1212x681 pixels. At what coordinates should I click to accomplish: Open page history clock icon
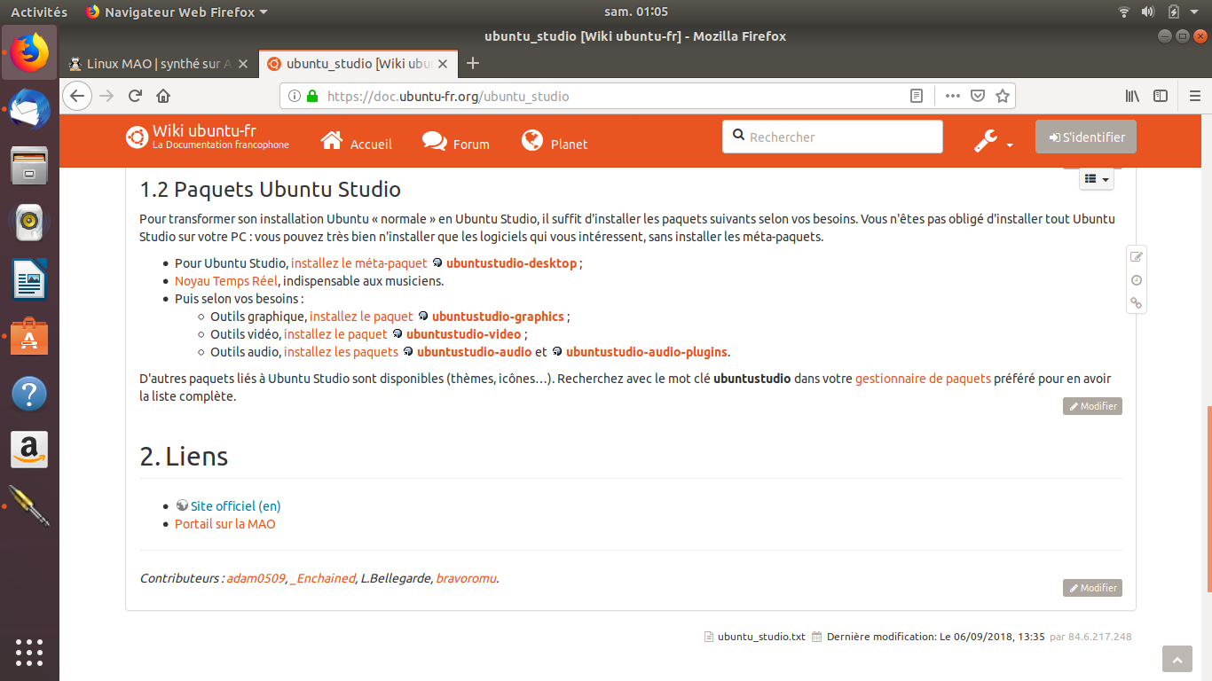[x=1136, y=280]
